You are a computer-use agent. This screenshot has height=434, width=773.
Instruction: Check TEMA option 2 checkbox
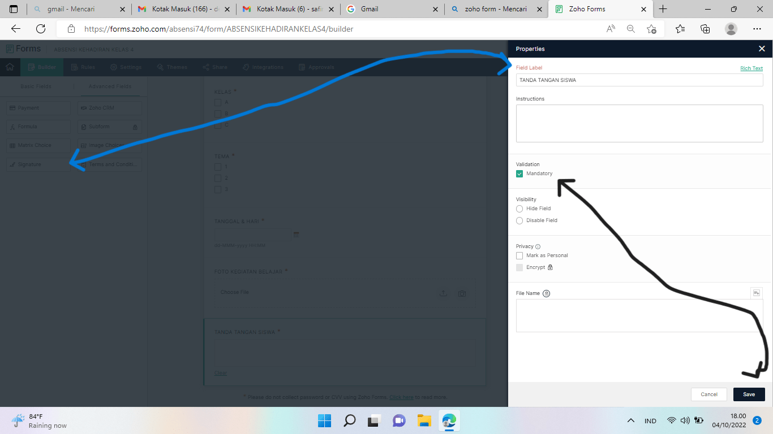click(x=218, y=178)
